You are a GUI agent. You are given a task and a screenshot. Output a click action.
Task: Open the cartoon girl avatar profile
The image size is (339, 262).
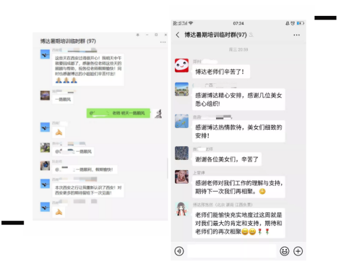(x=182, y=209)
